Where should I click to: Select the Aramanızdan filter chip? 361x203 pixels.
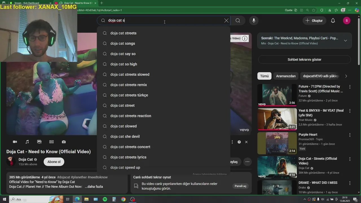pyautogui.click(x=286, y=76)
